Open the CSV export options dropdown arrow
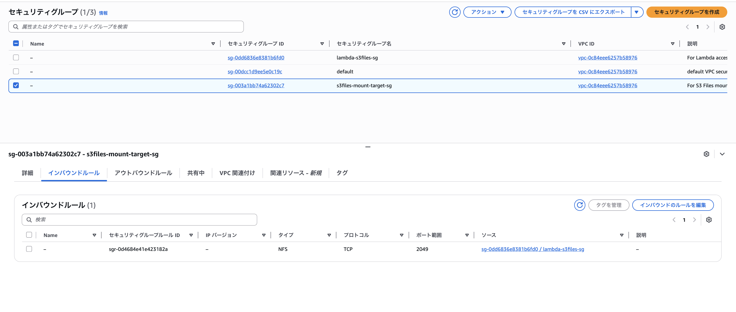The height and width of the screenshot is (312, 736). click(637, 12)
